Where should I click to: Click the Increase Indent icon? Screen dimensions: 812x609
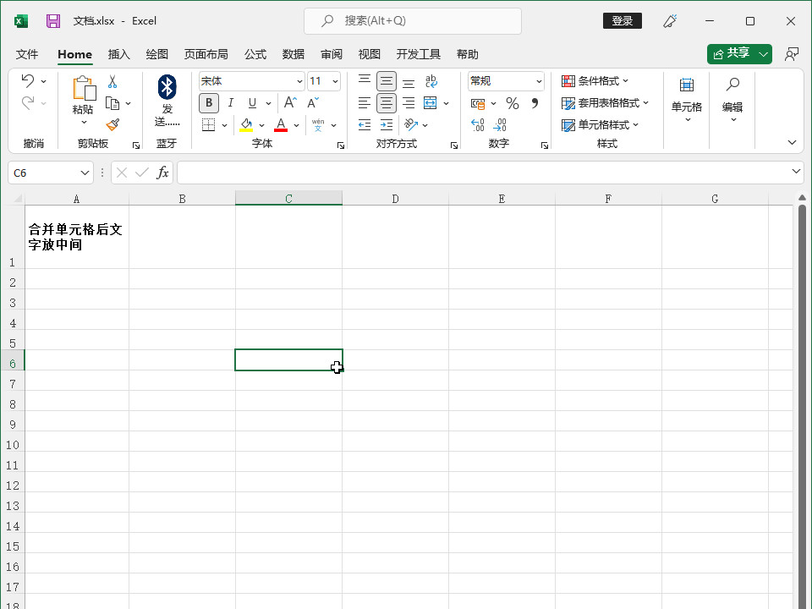point(387,125)
